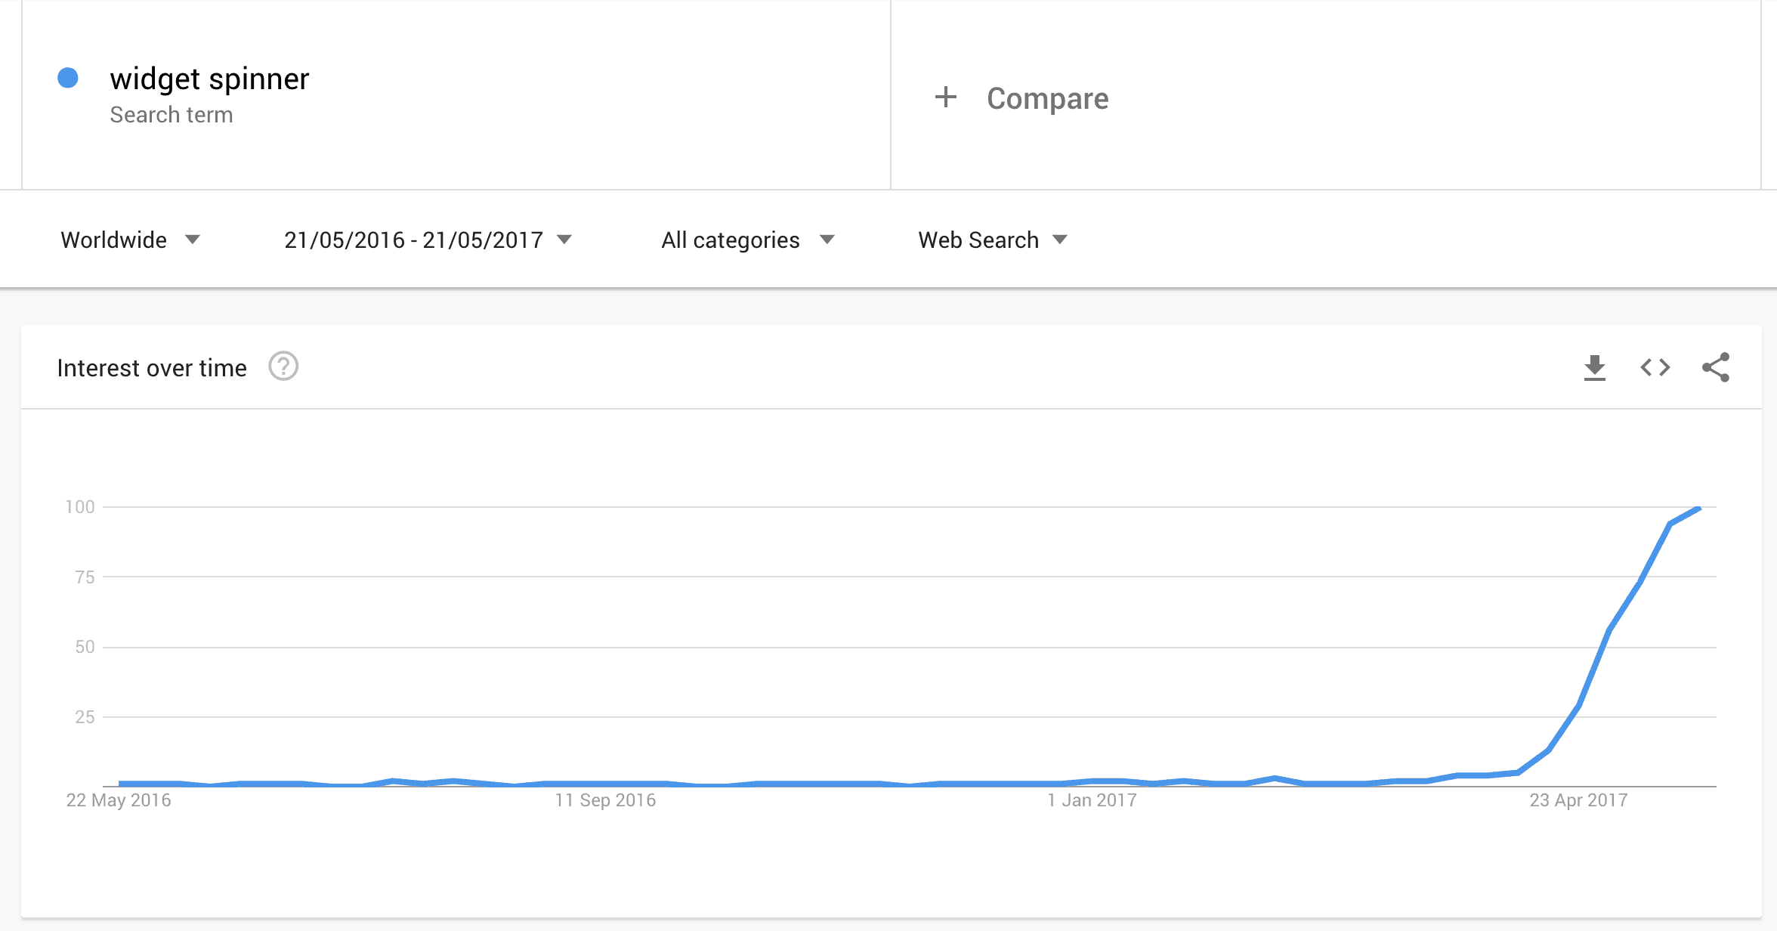This screenshot has height=931, width=1777.
Task: Expand the All categories dropdown
Action: [748, 240]
